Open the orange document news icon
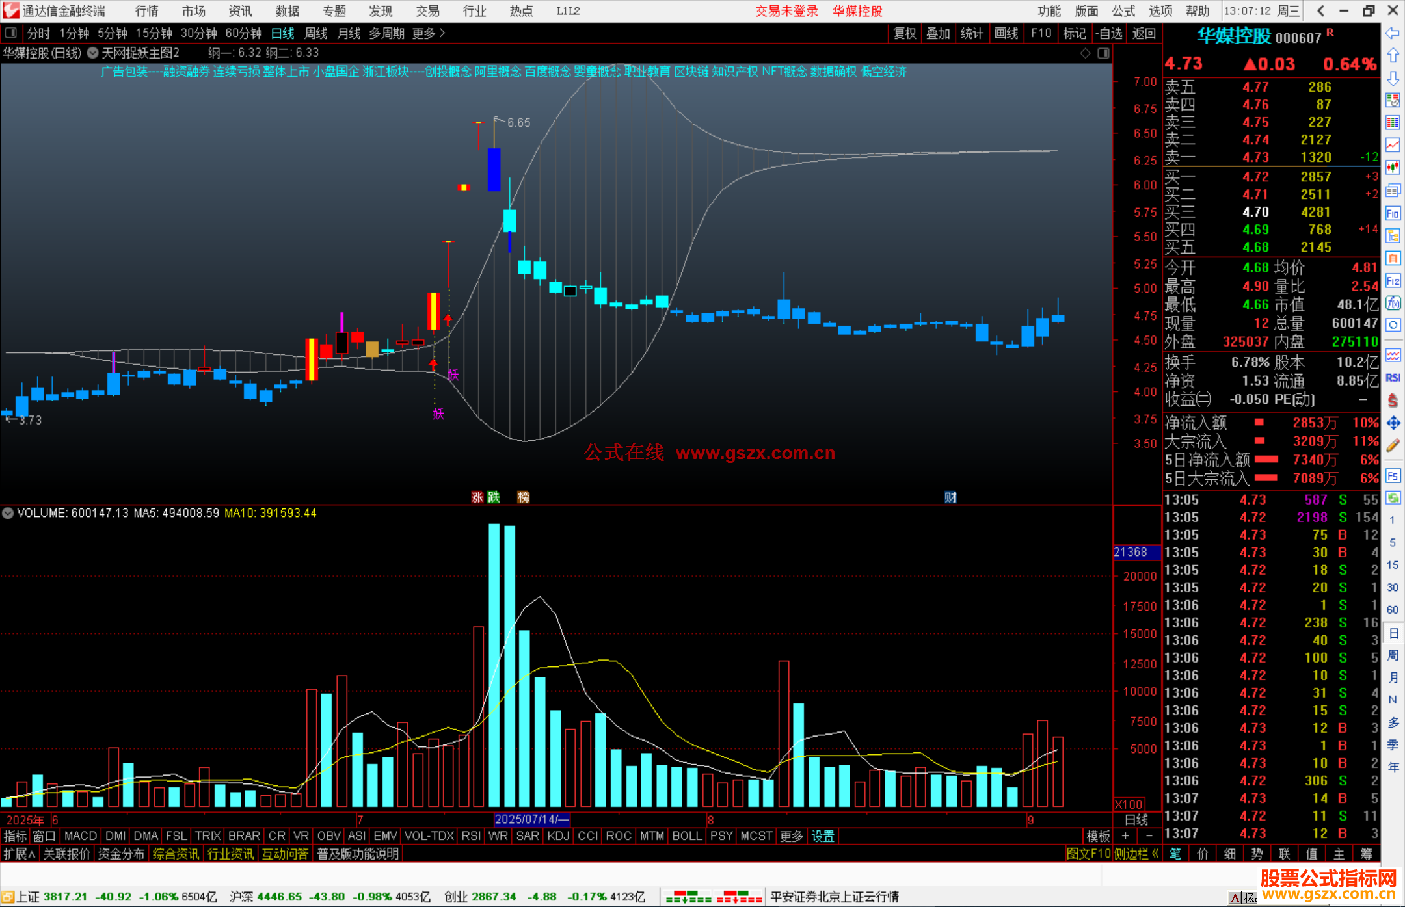Screen dimensions: 1405x907 coord(1393,258)
